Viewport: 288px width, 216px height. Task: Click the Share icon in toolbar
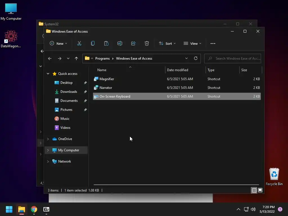pyautogui.click(x=133, y=44)
